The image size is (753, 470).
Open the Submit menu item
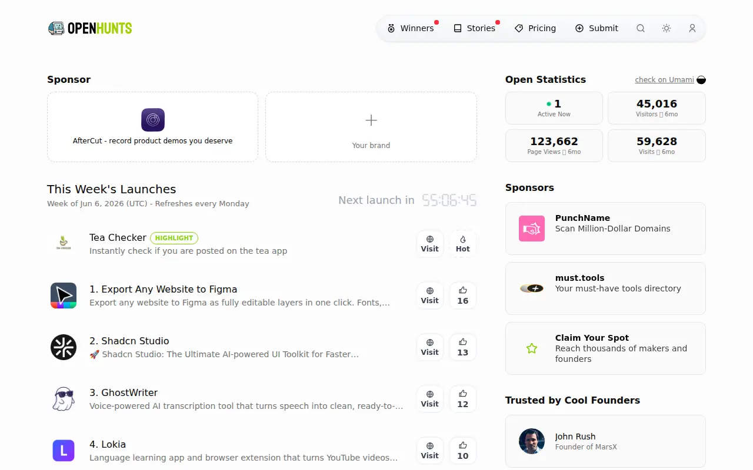(597, 28)
